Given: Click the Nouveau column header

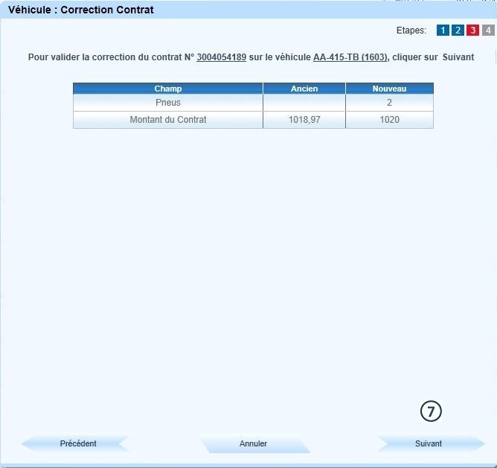Looking at the screenshot, I should [x=389, y=89].
